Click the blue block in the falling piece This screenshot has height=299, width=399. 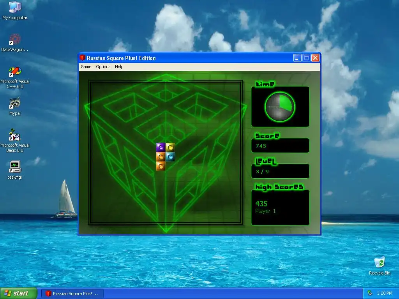(170, 157)
